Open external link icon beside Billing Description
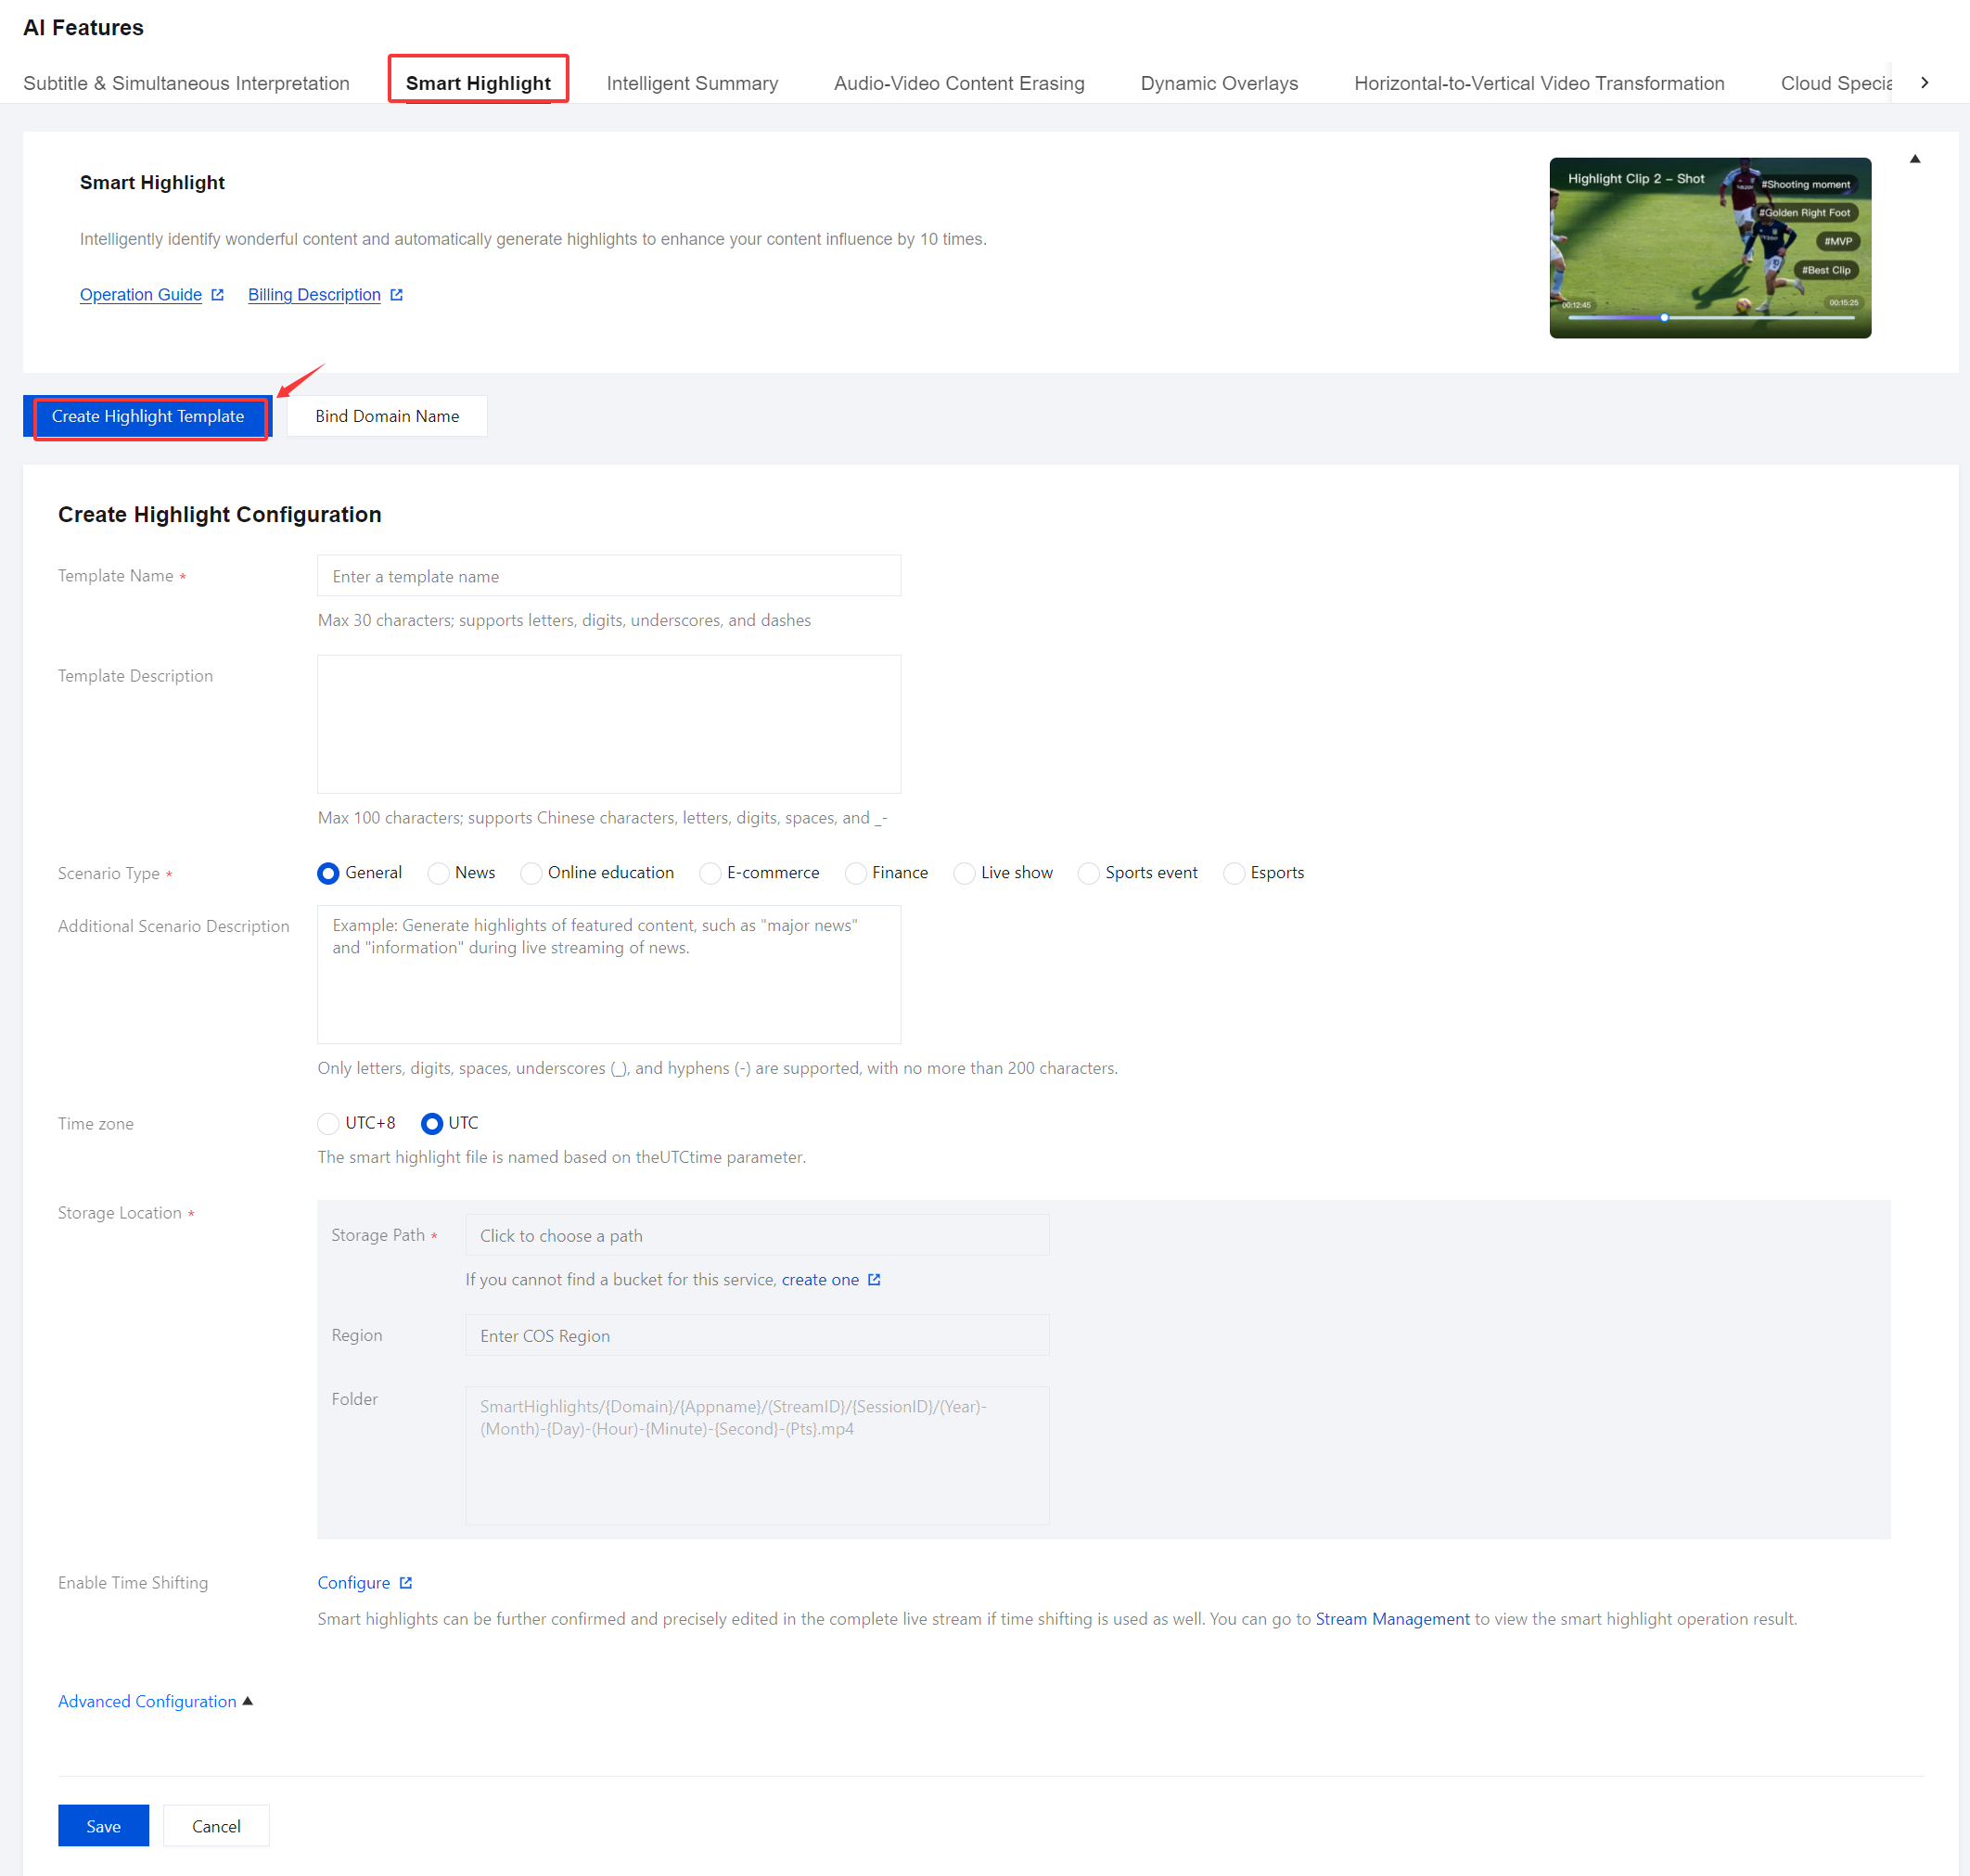Image resolution: width=1970 pixels, height=1876 pixels. [x=396, y=295]
